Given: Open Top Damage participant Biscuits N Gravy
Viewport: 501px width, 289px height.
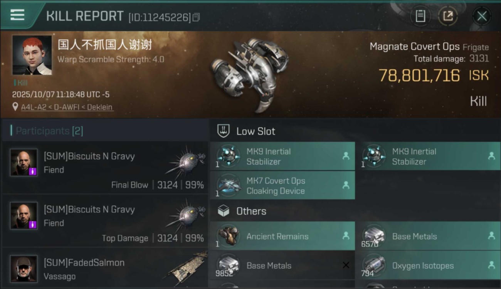Looking at the screenshot, I should click(x=105, y=220).
